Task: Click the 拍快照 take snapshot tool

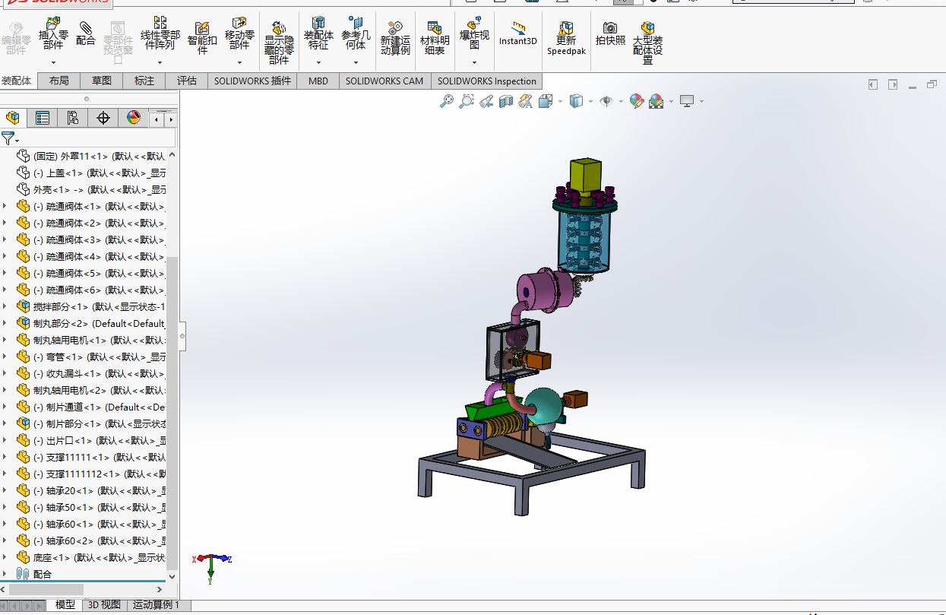Action: [610, 34]
